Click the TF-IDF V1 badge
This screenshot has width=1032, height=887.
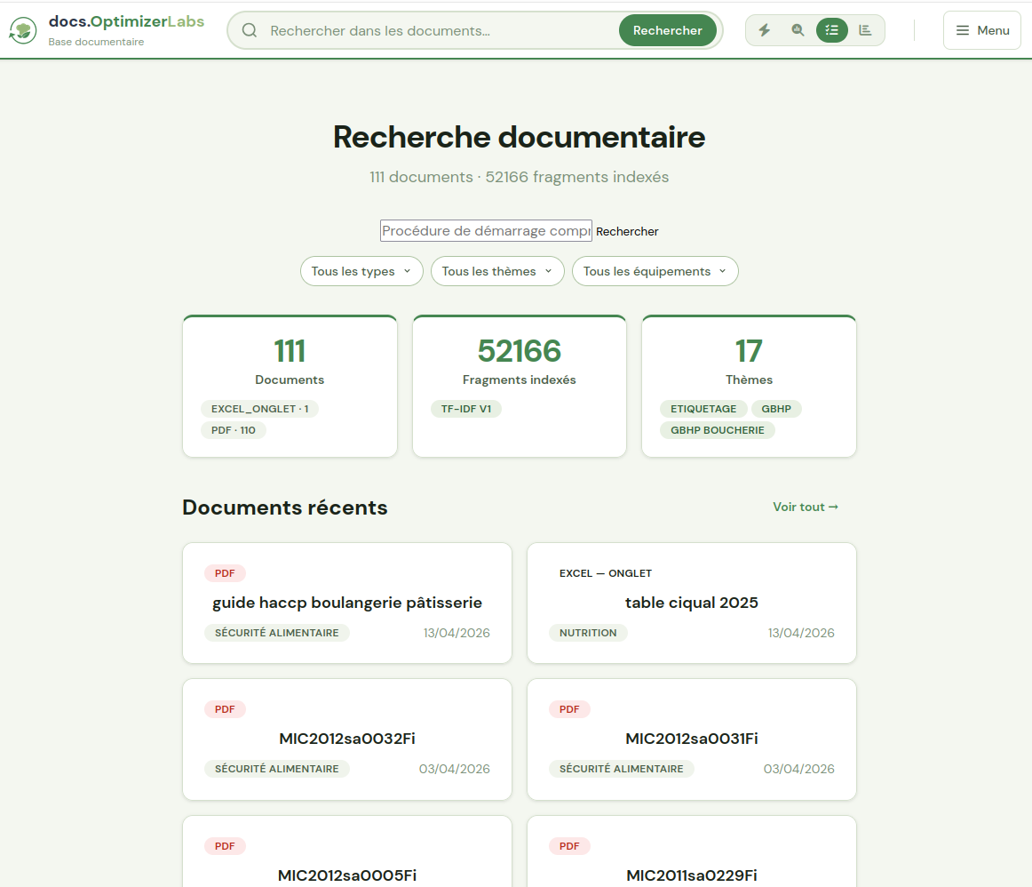pyautogui.click(x=466, y=408)
